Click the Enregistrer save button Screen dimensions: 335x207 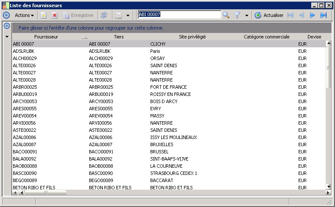(78, 15)
